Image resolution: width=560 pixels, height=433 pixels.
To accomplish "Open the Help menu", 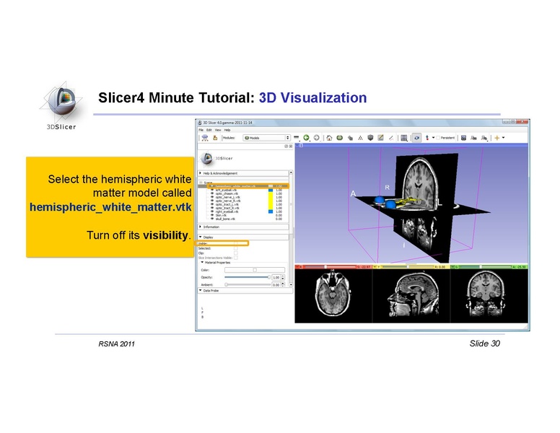I will pos(227,130).
